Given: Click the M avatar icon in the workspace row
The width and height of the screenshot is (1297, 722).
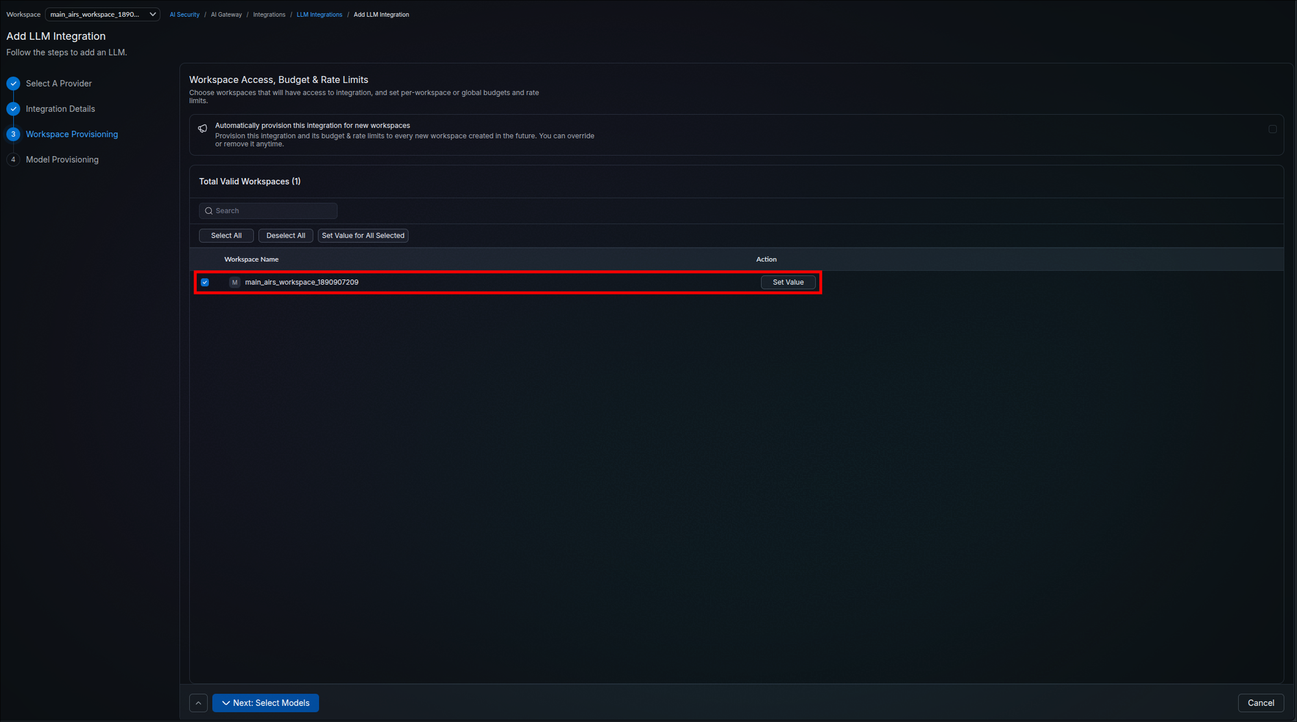Looking at the screenshot, I should pyautogui.click(x=234, y=282).
